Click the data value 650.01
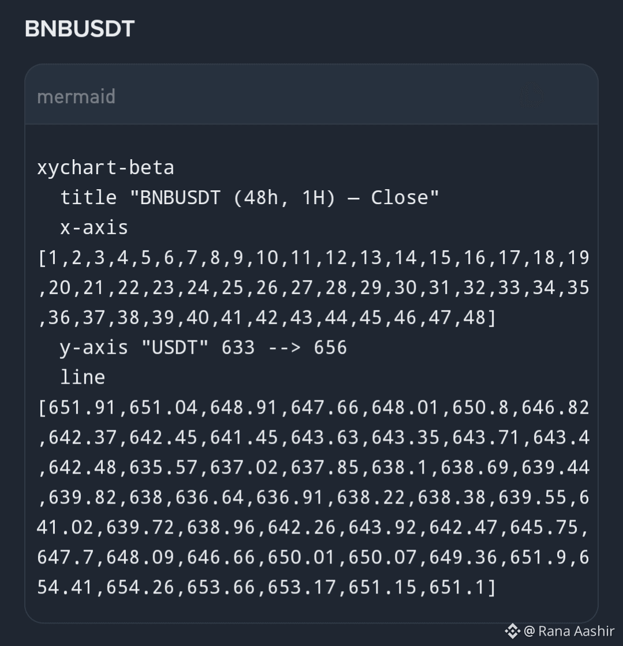The height and width of the screenshot is (646, 623). [301, 557]
